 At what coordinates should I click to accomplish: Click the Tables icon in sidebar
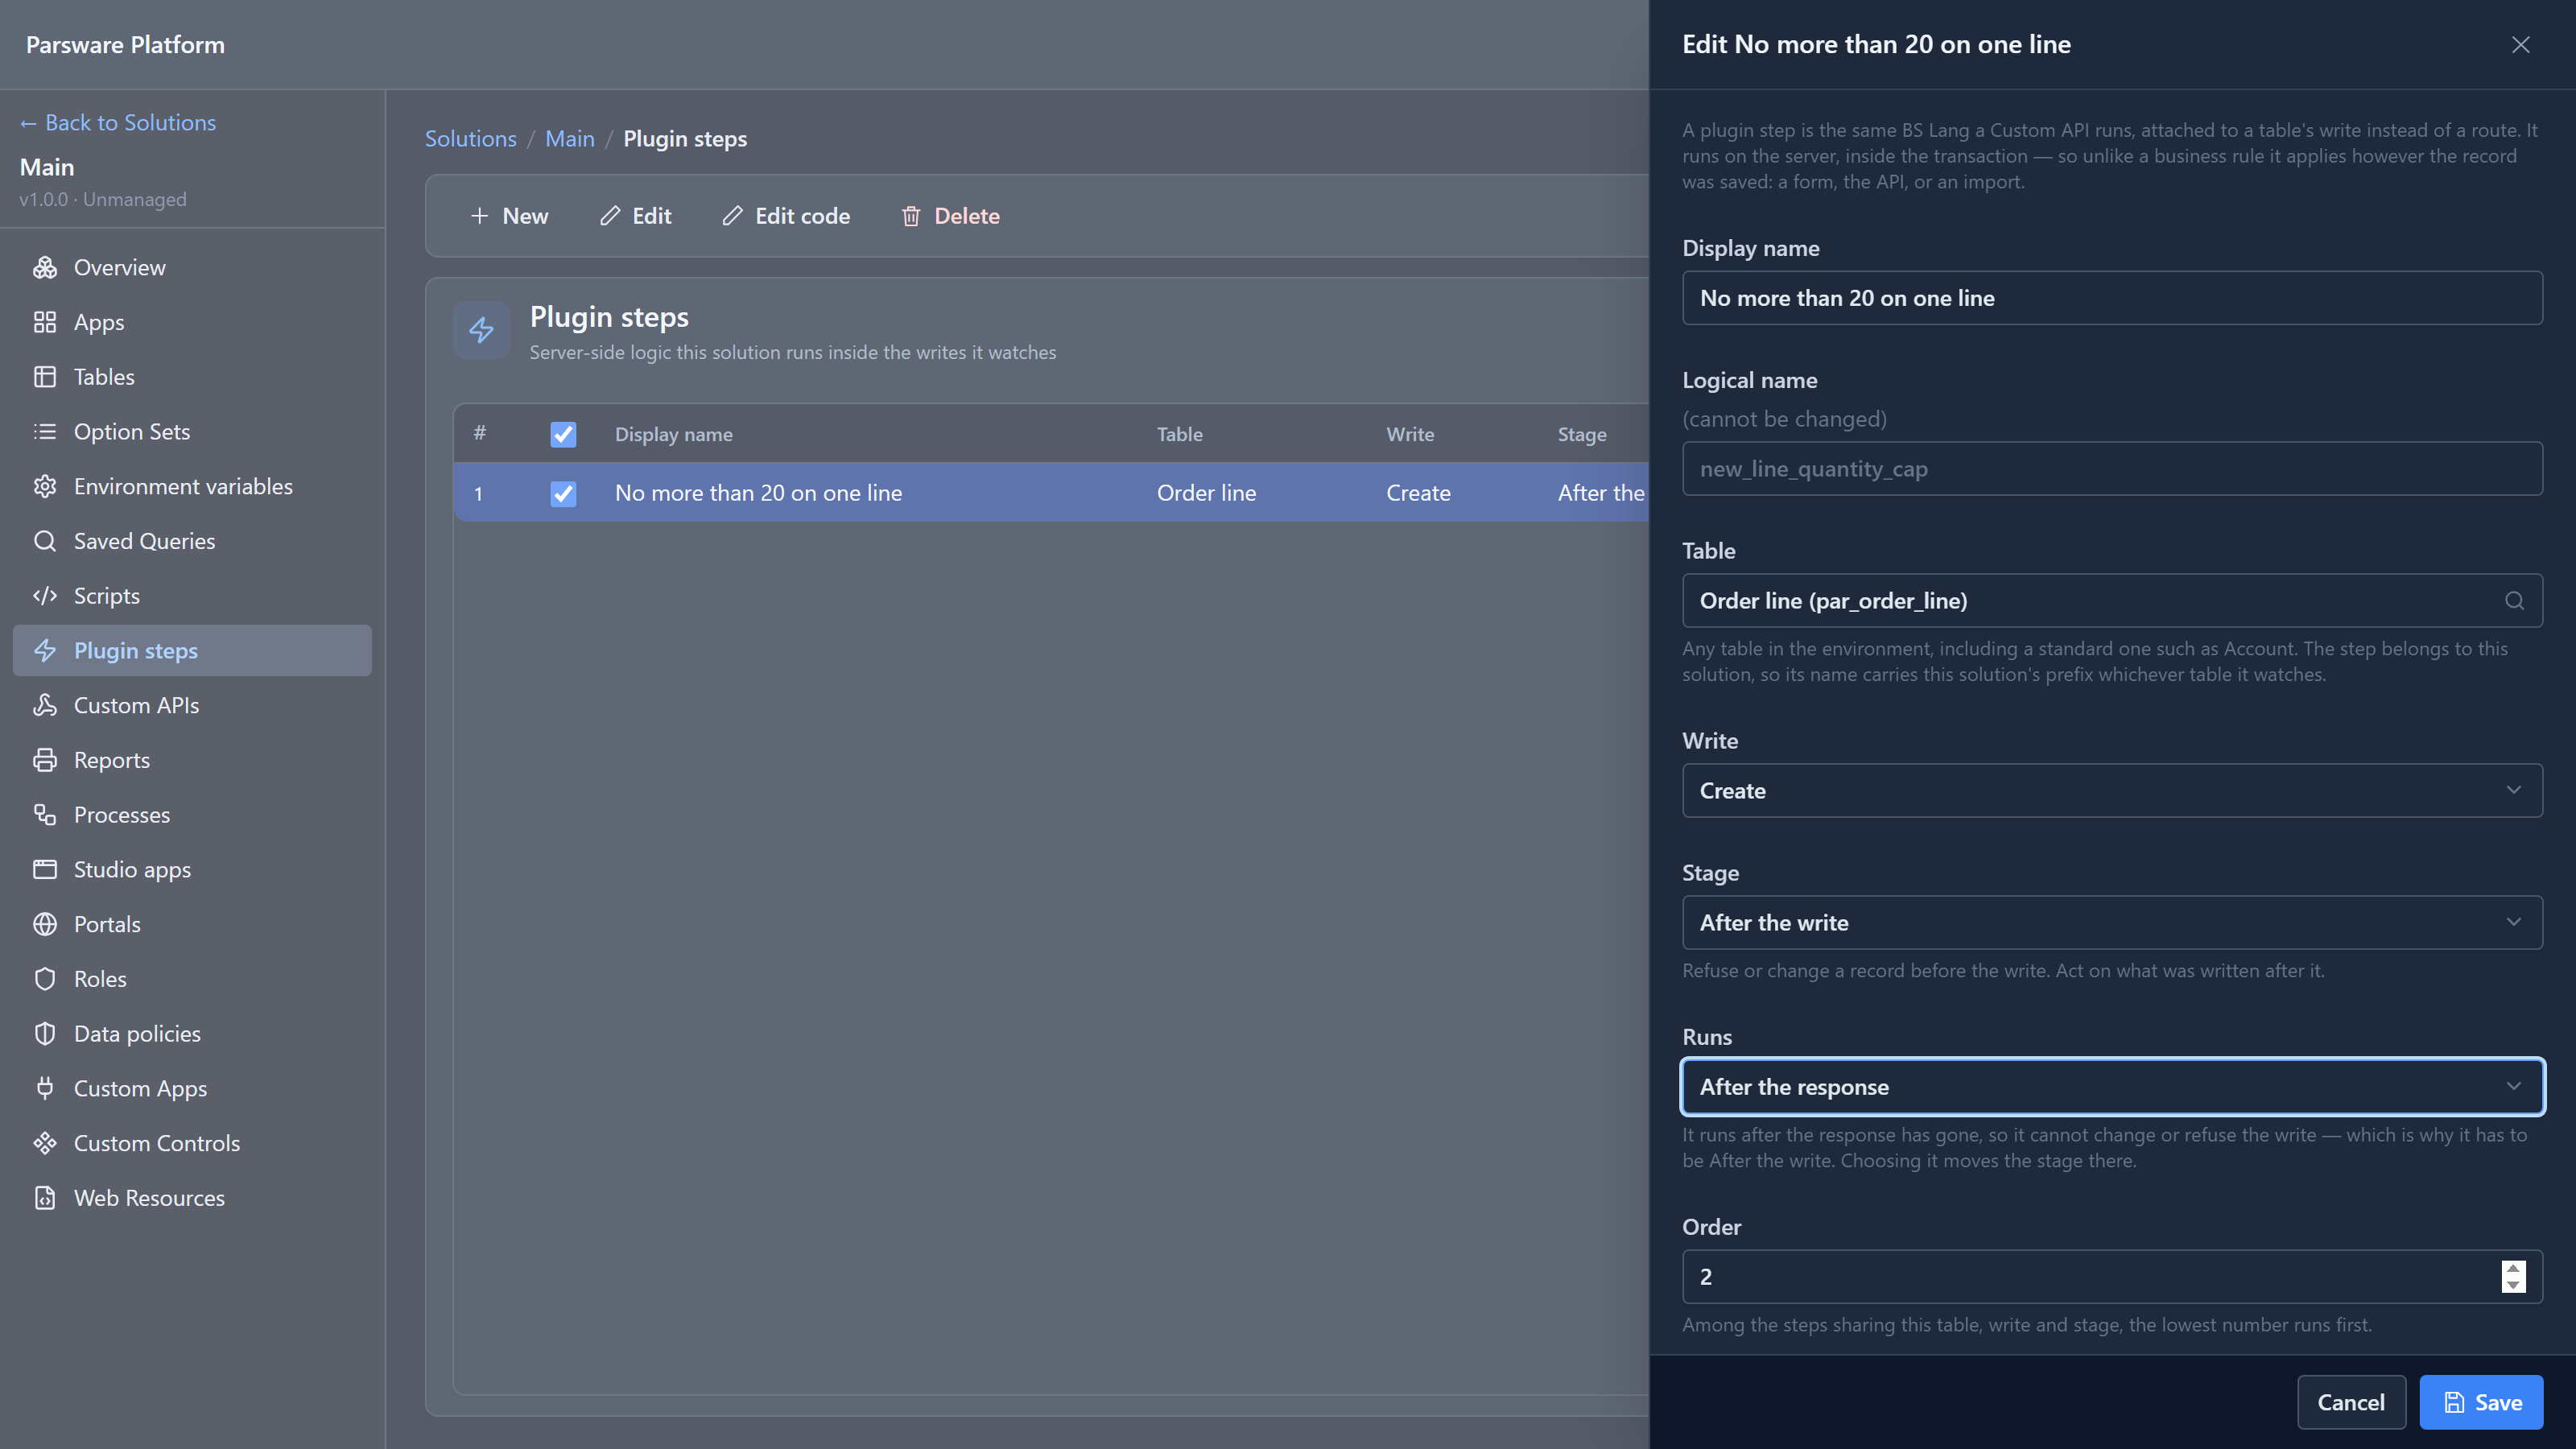pos(45,377)
